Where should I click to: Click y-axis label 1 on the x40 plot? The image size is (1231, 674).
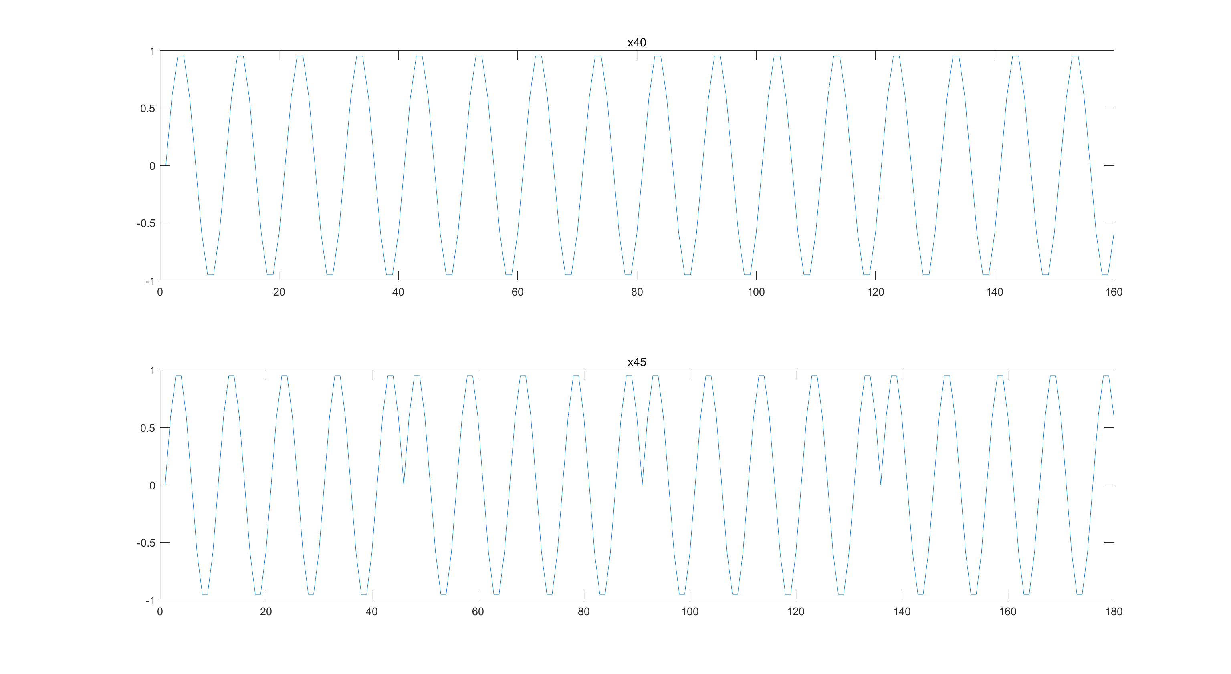[152, 51]
